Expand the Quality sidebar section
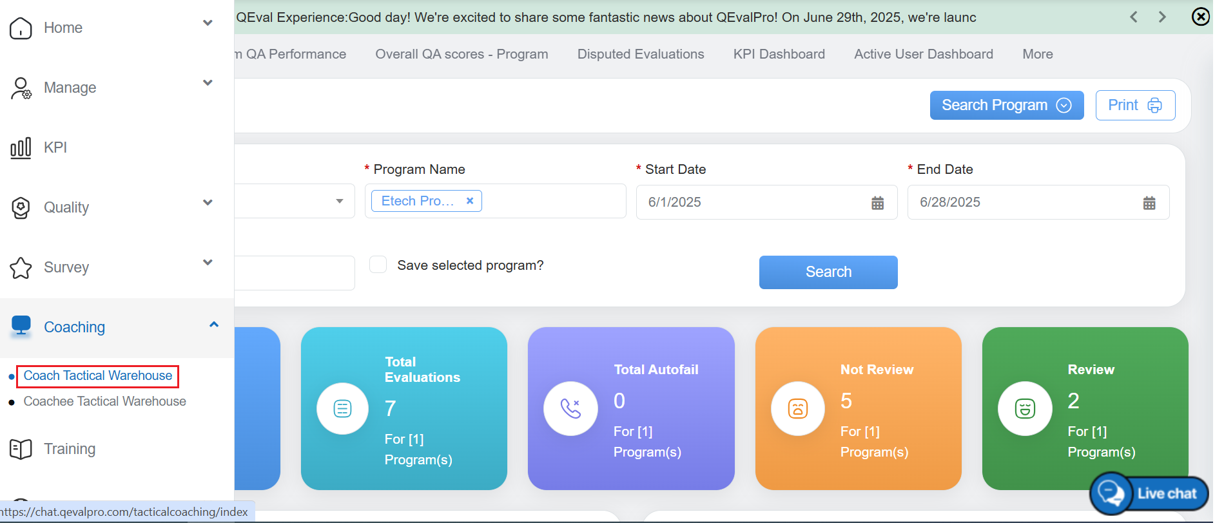 (x=208, y=203)
